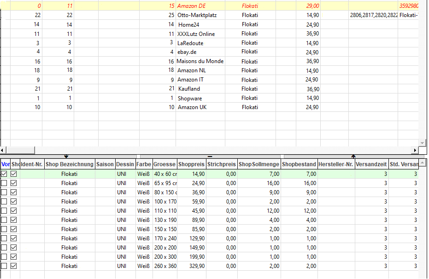Click the up arrow of the lower grid's vertical scrollbar
Viewport: 429px width, 279px height.
click(x=423, y=163)
